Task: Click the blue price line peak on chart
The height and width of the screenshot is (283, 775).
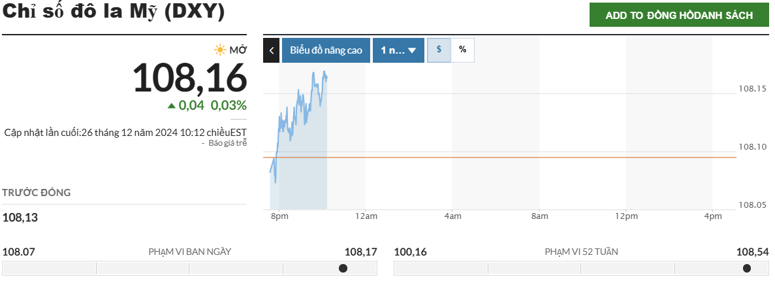Action: tap(314, 73)
